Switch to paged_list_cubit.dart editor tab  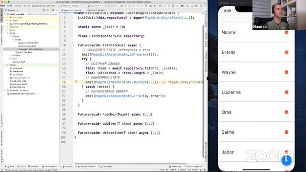coord(73,10)
